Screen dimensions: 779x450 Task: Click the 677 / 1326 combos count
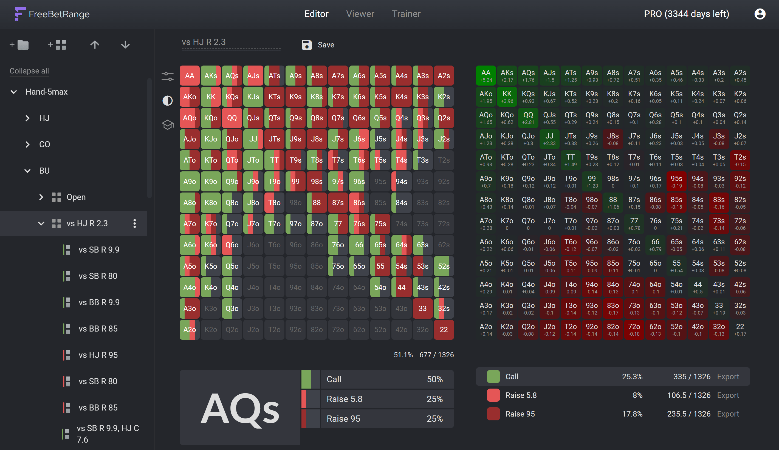coord(436,355)
